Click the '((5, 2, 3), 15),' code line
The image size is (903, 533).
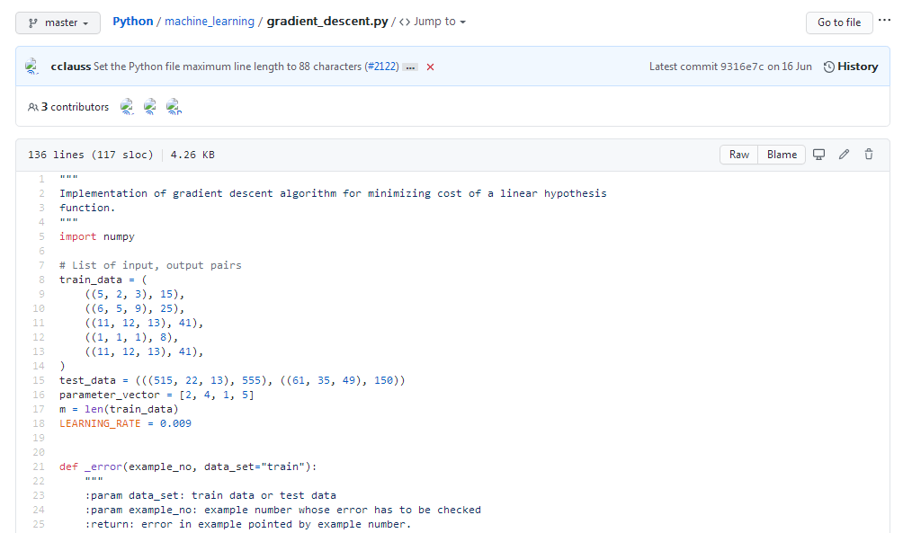[x=135, y=294]
